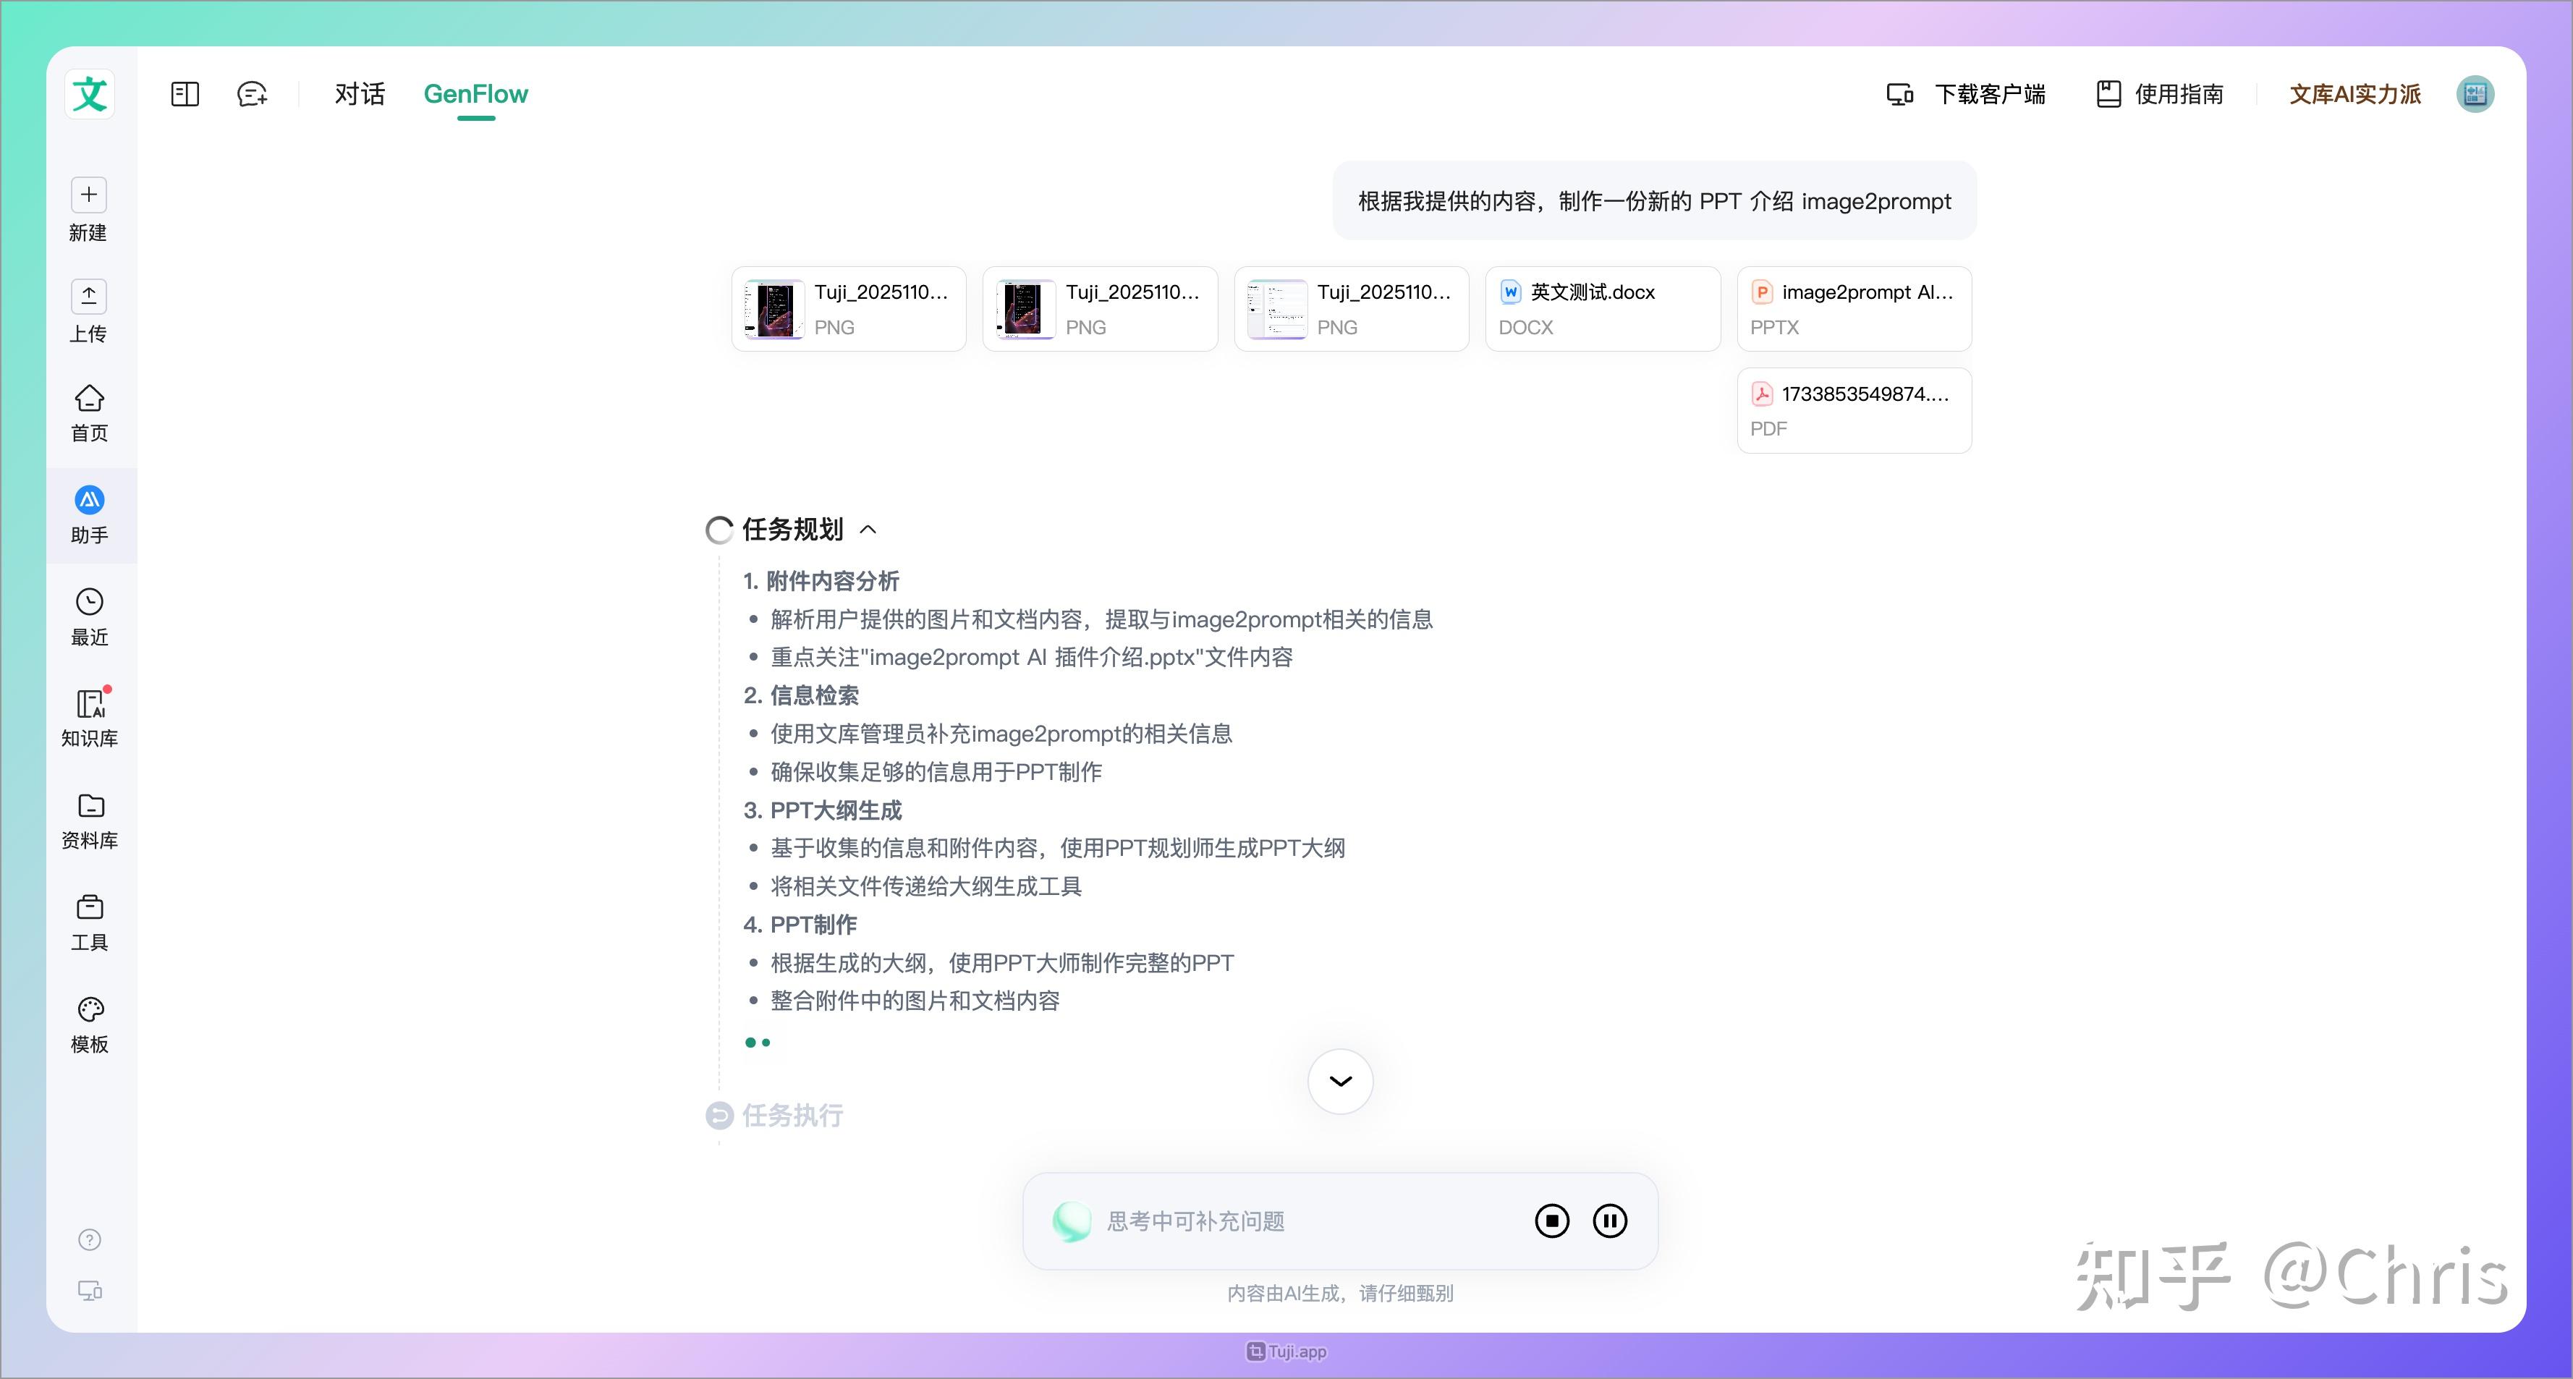Click the scroll-down chevron button
The image size is (2573, 1379).
point(1339,1080)
